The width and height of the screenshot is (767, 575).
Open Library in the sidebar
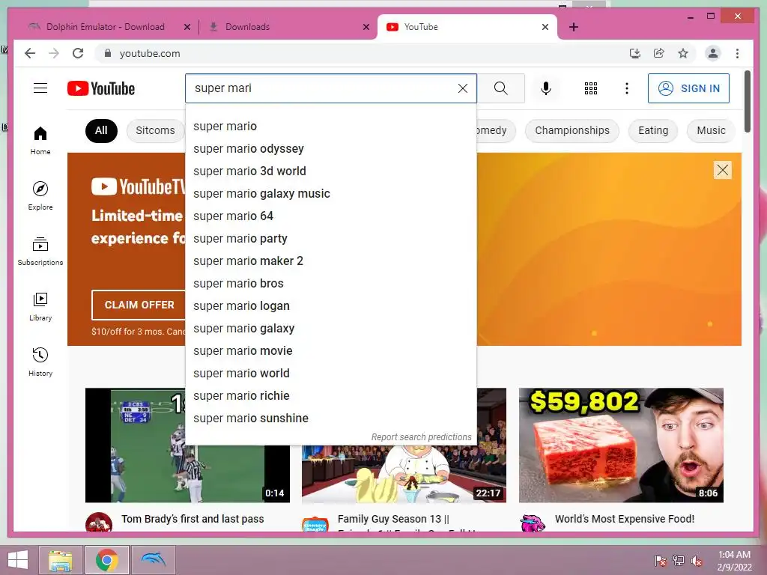click(40, 306)
